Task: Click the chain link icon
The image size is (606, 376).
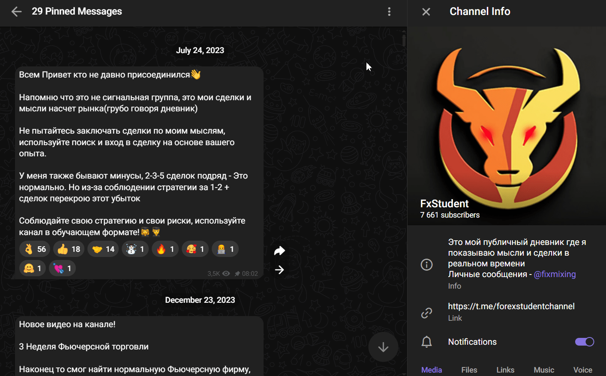Action: click(x=426, y=313)
